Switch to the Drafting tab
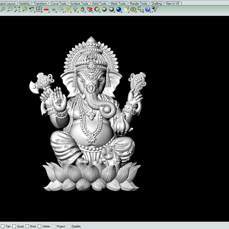 (157, 4)
